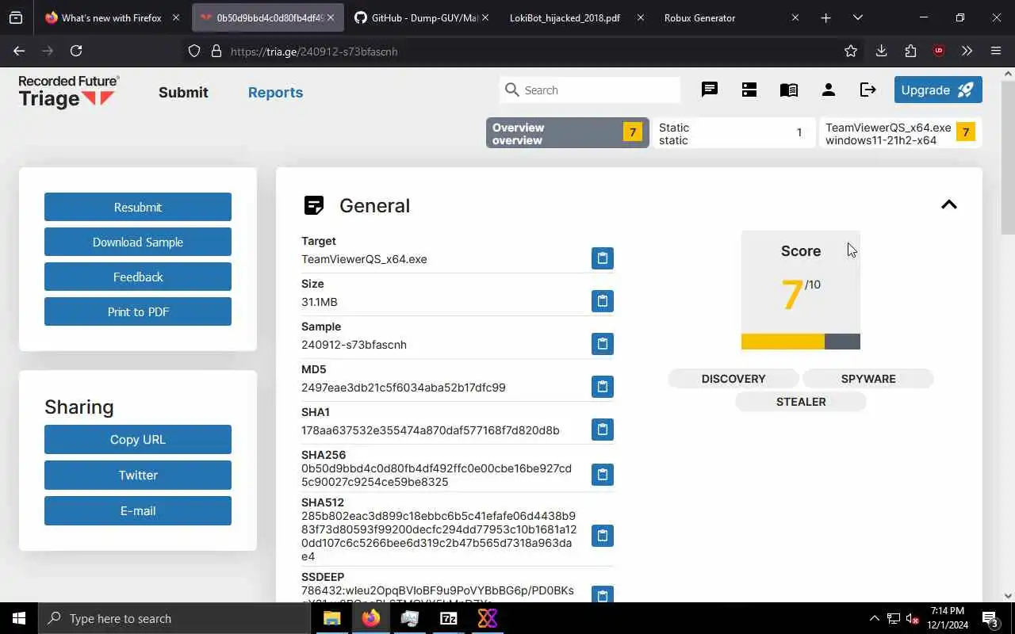Copy the Target filename to clipboard
This screenshot has height=634, width=1015.
[x=602, y=258]
